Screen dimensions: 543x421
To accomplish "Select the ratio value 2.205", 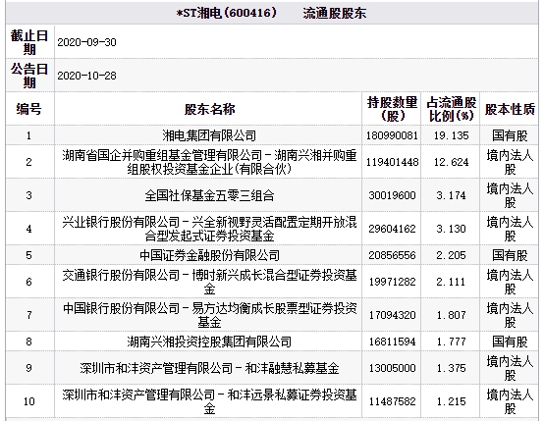I will pyautogui.click(x=452, y=255).
